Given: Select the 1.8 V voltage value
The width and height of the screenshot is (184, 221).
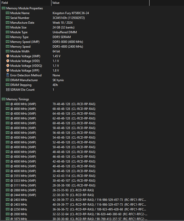Looking at the screenshot, I should (56, 71).
